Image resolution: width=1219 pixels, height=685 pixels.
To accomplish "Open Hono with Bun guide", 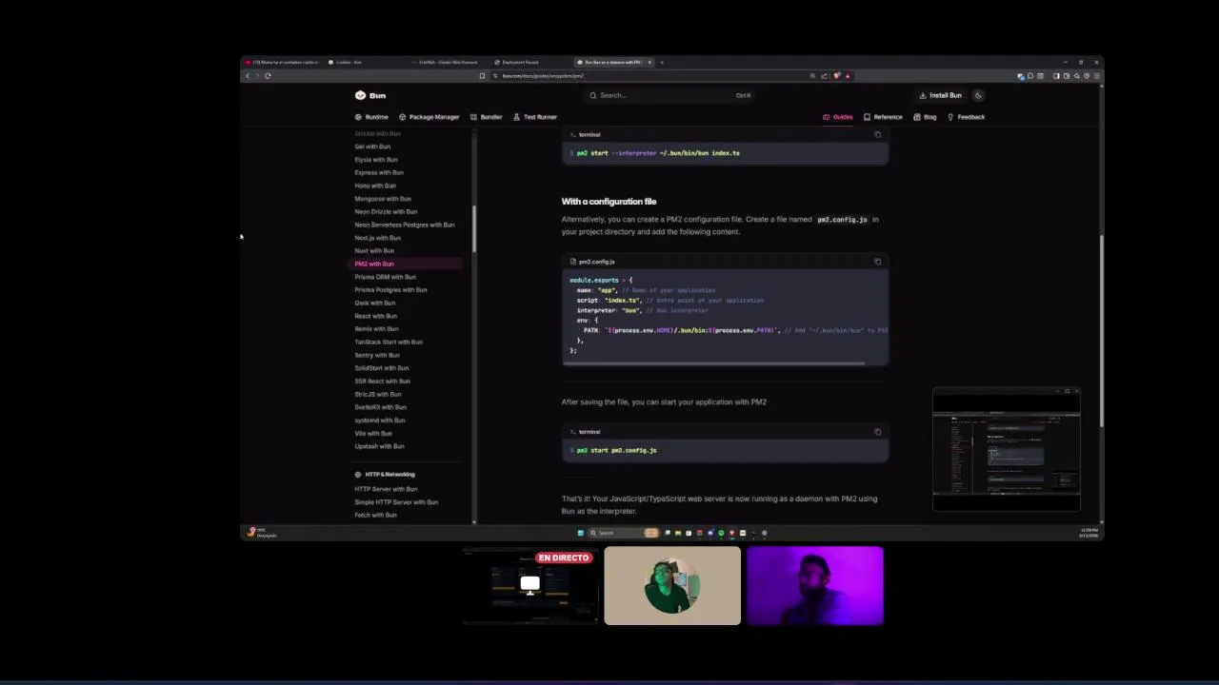I will (375, 186).
